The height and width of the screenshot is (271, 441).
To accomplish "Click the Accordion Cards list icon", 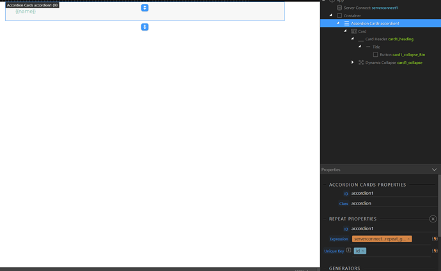I will (x=346, y=23).
